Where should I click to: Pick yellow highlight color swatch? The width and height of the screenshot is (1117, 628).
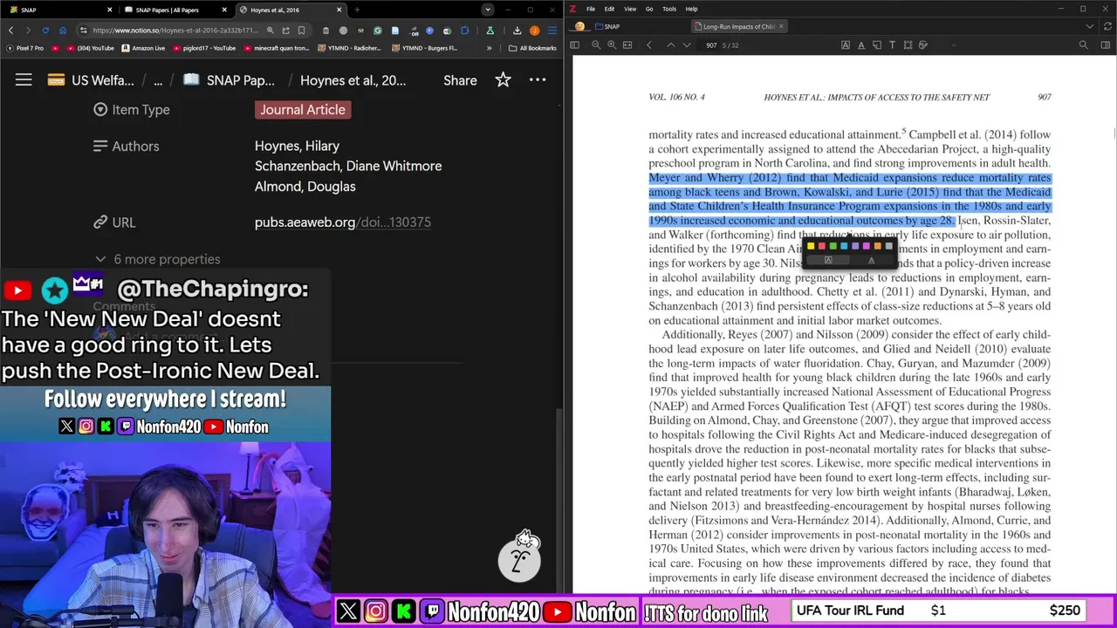click(x=811, y=246)
